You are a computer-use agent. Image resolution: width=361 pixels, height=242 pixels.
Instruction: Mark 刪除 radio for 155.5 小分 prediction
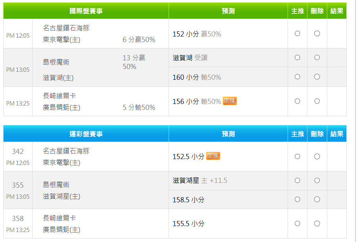point(317,223)
